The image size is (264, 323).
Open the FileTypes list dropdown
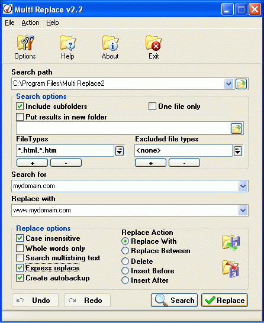(120, 151)
